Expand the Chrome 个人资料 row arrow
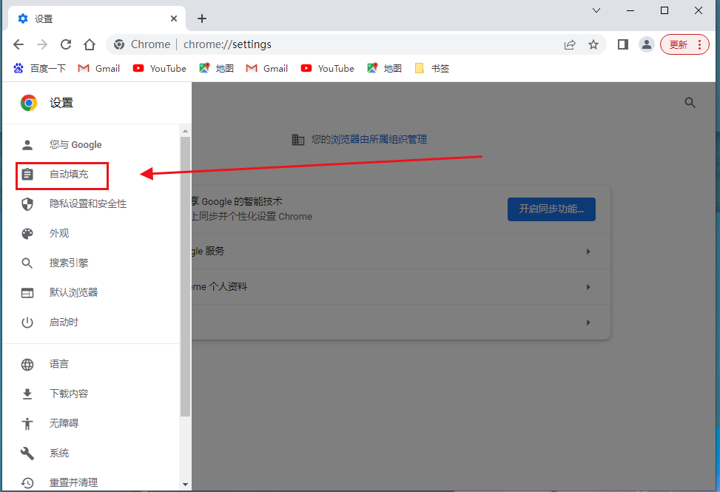 (588, 287)
